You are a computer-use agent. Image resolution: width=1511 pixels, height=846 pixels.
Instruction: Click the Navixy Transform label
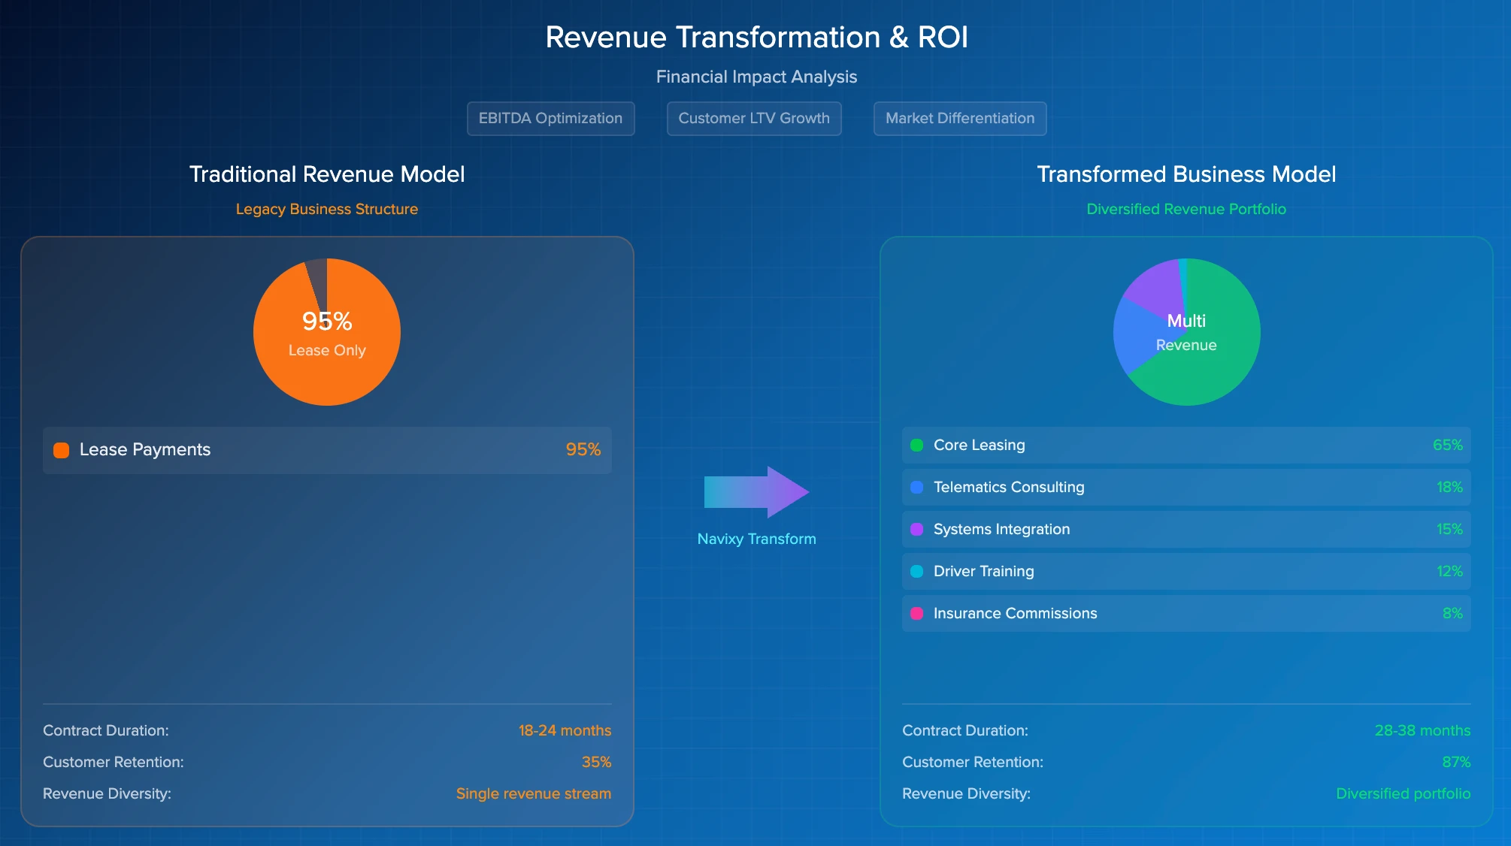[x=756, y=539]
